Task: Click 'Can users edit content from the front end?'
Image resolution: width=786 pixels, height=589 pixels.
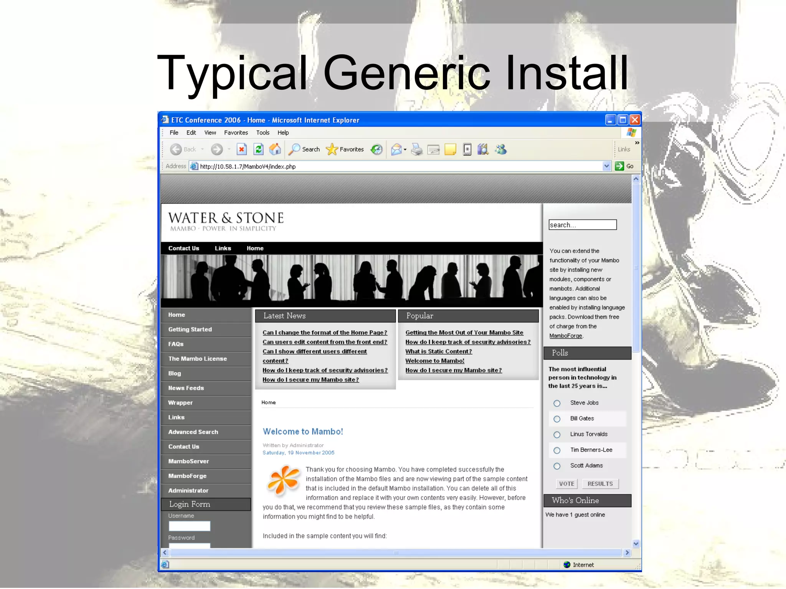Action: click(325, 342)
